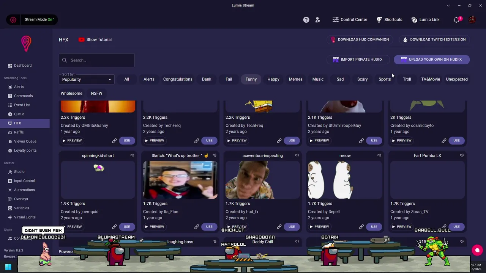This screenshot has height=273, width=486.
Task: Toggle sound icon on aceventura-inspecting card
Action: coord(297,155)
